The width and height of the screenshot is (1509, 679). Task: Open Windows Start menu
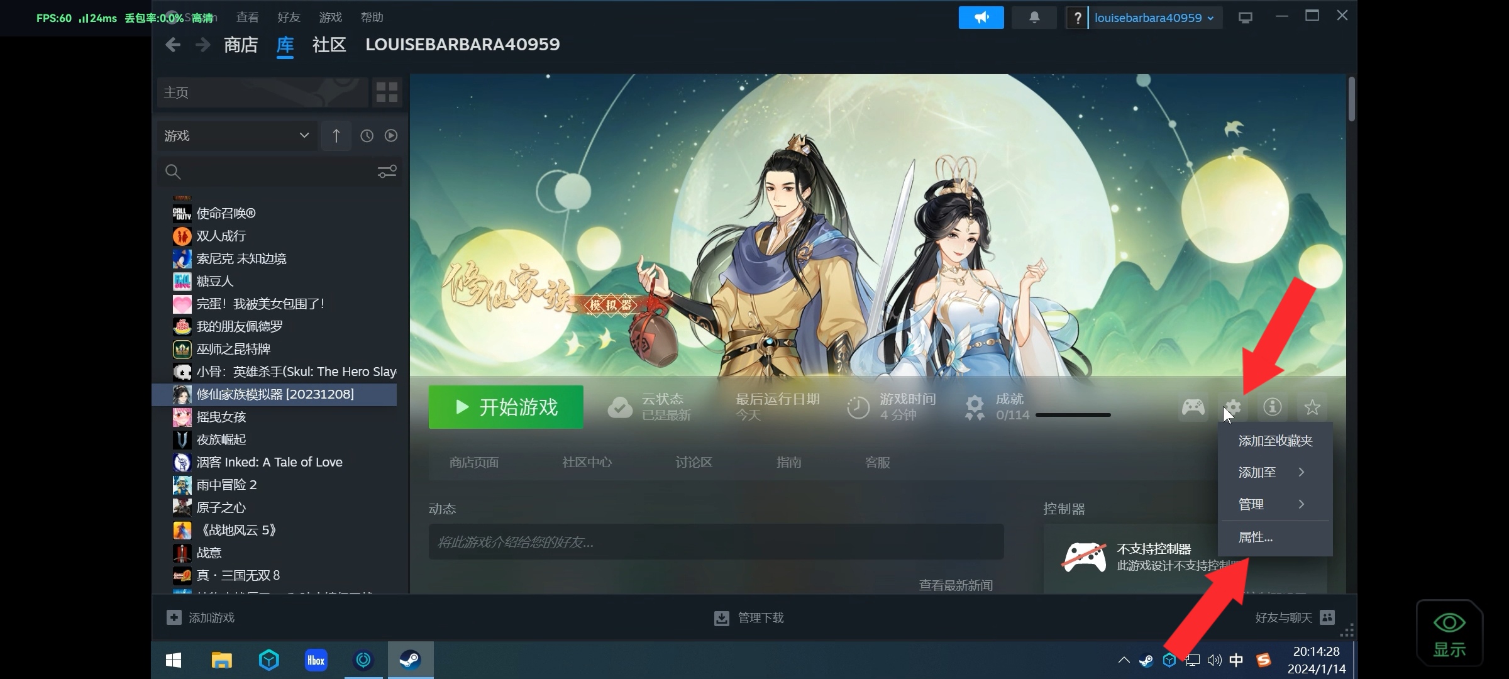click(x=174, y=660)
